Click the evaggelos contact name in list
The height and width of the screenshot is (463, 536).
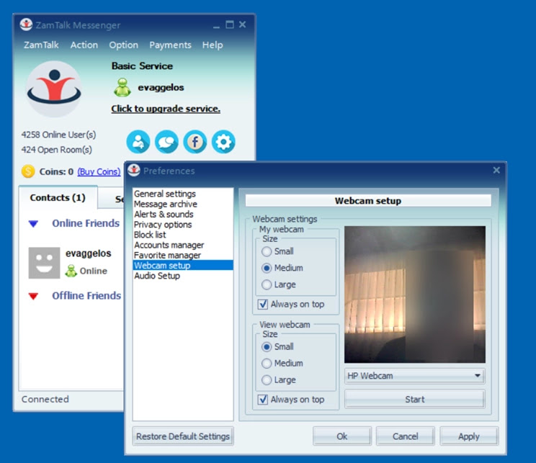pyautogui.click(x=88, y=253)
